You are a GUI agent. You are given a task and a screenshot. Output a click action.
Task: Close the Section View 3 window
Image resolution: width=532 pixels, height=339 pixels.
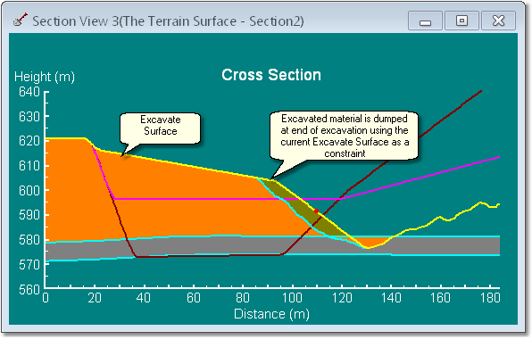coord(498,21)
